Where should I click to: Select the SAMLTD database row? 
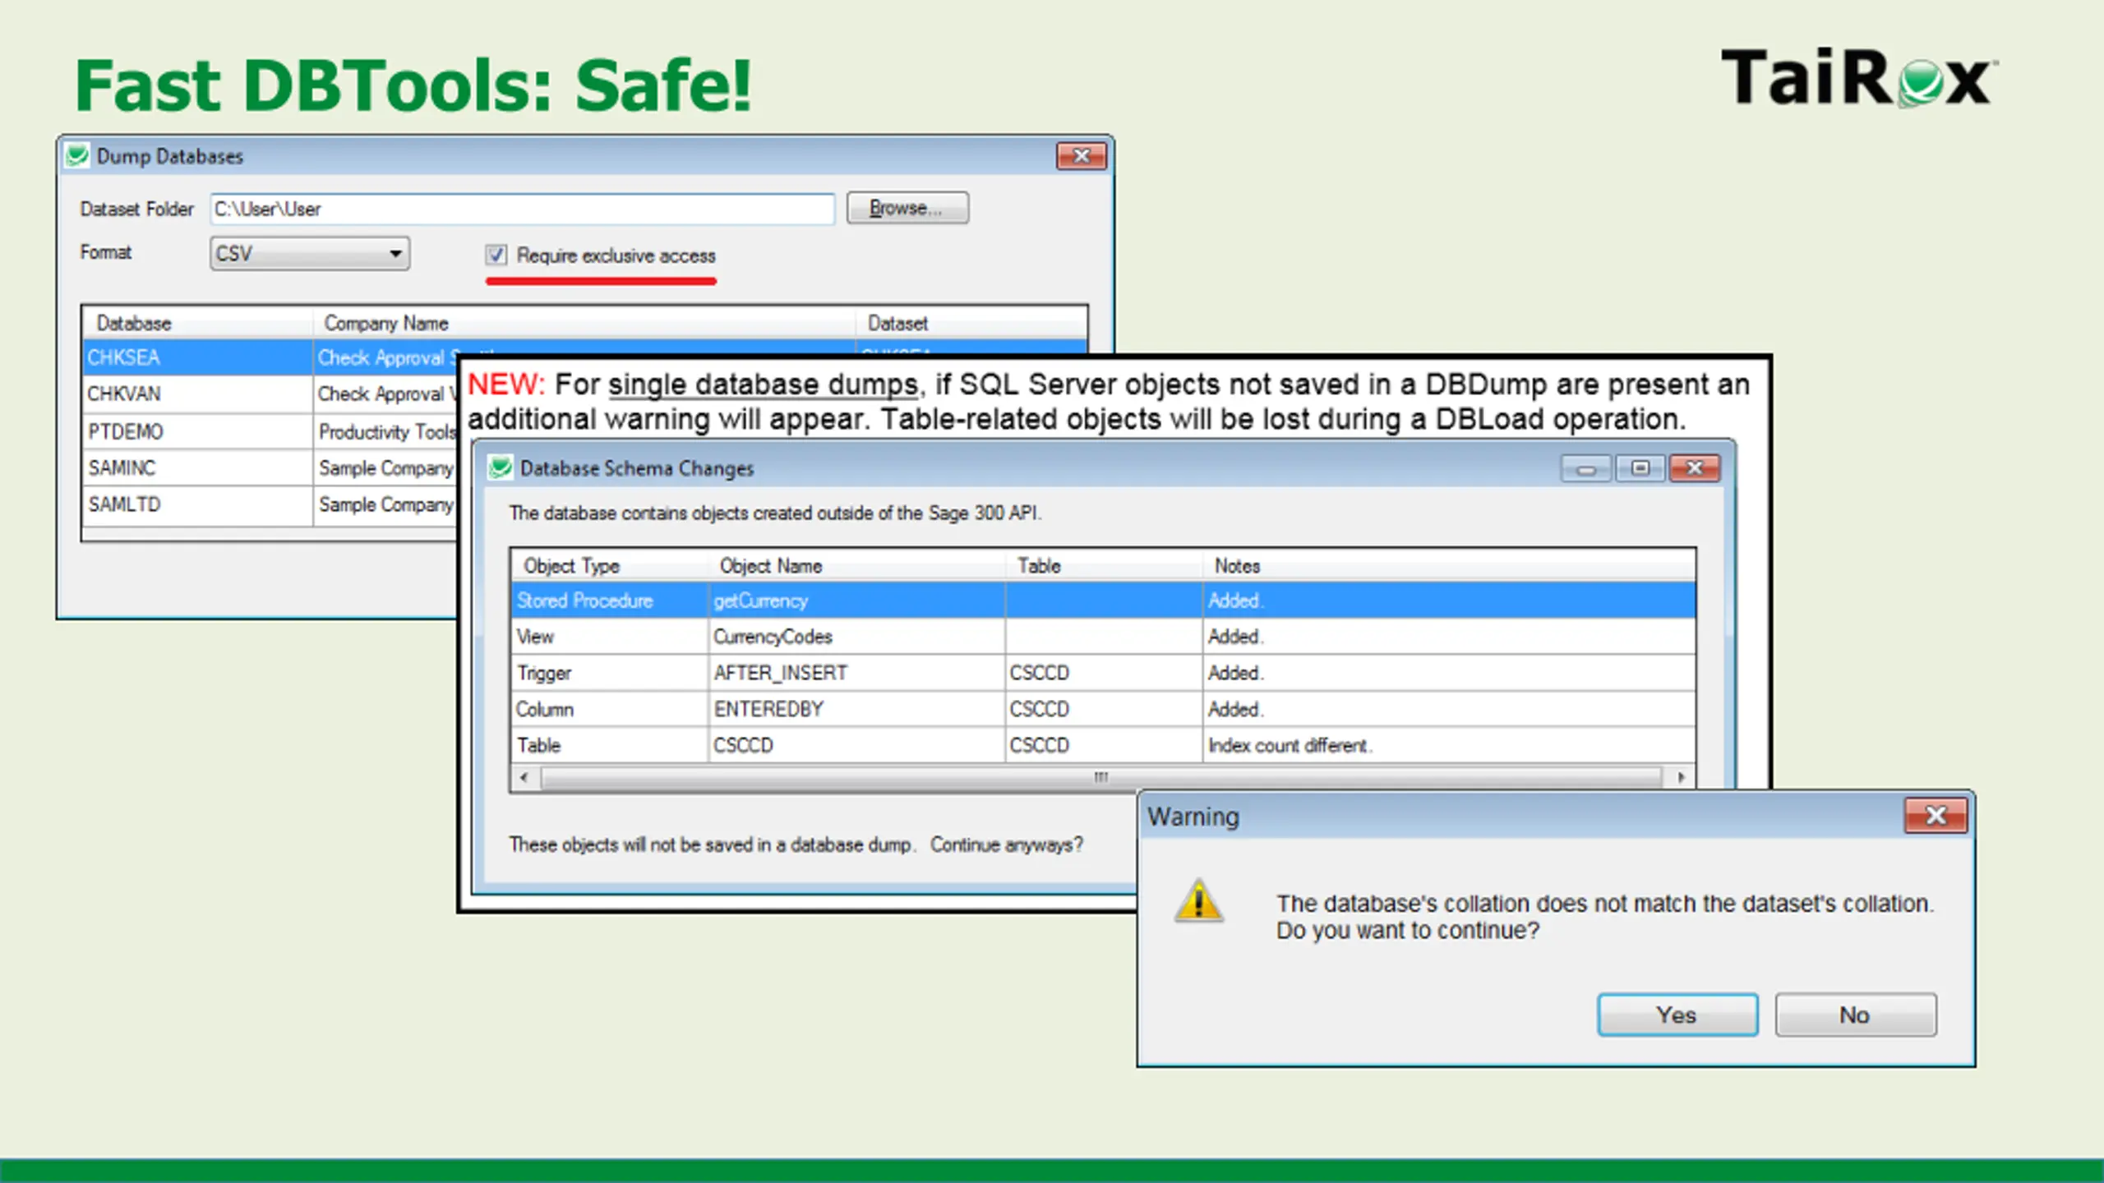(271, 504)
